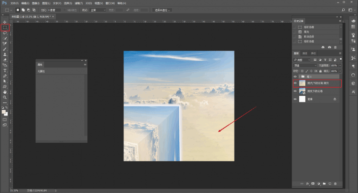Expand the 组 1 group chevron
358x193 pixels.
(299, 76)
